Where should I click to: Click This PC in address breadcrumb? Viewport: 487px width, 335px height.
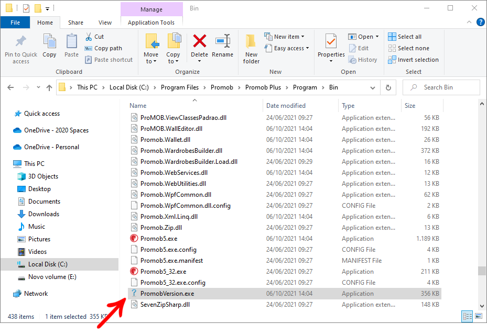click(x=87, y=87)
